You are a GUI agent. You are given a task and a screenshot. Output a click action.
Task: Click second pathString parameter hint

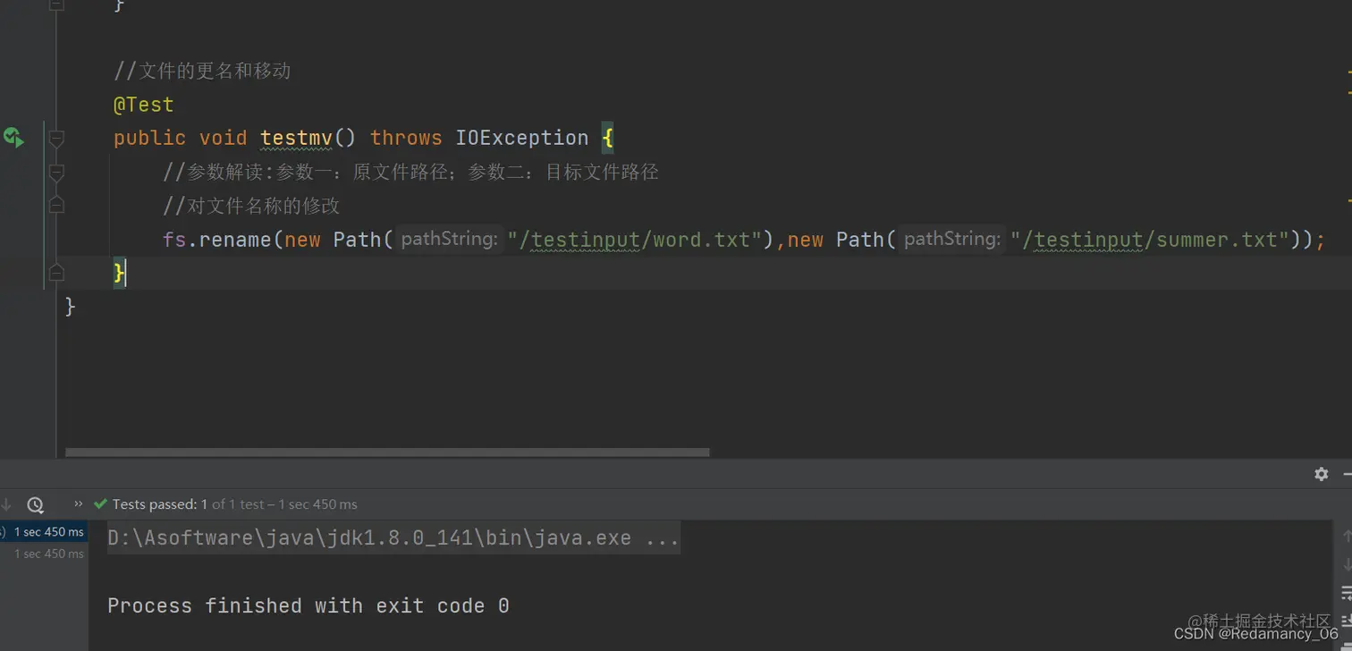(951, 239)
